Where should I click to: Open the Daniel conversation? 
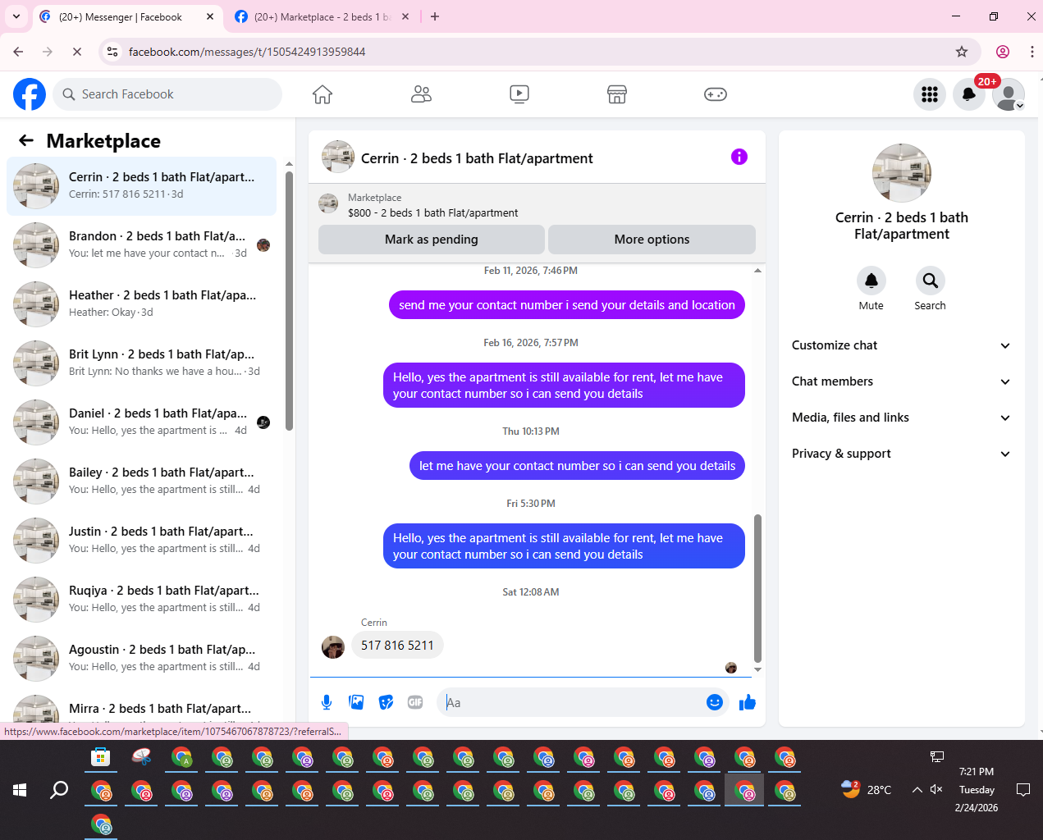141,422
